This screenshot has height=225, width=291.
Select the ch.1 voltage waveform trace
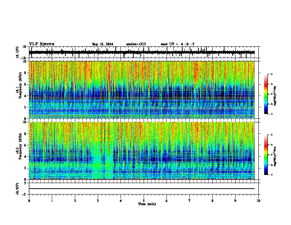(x=142, y=52)
